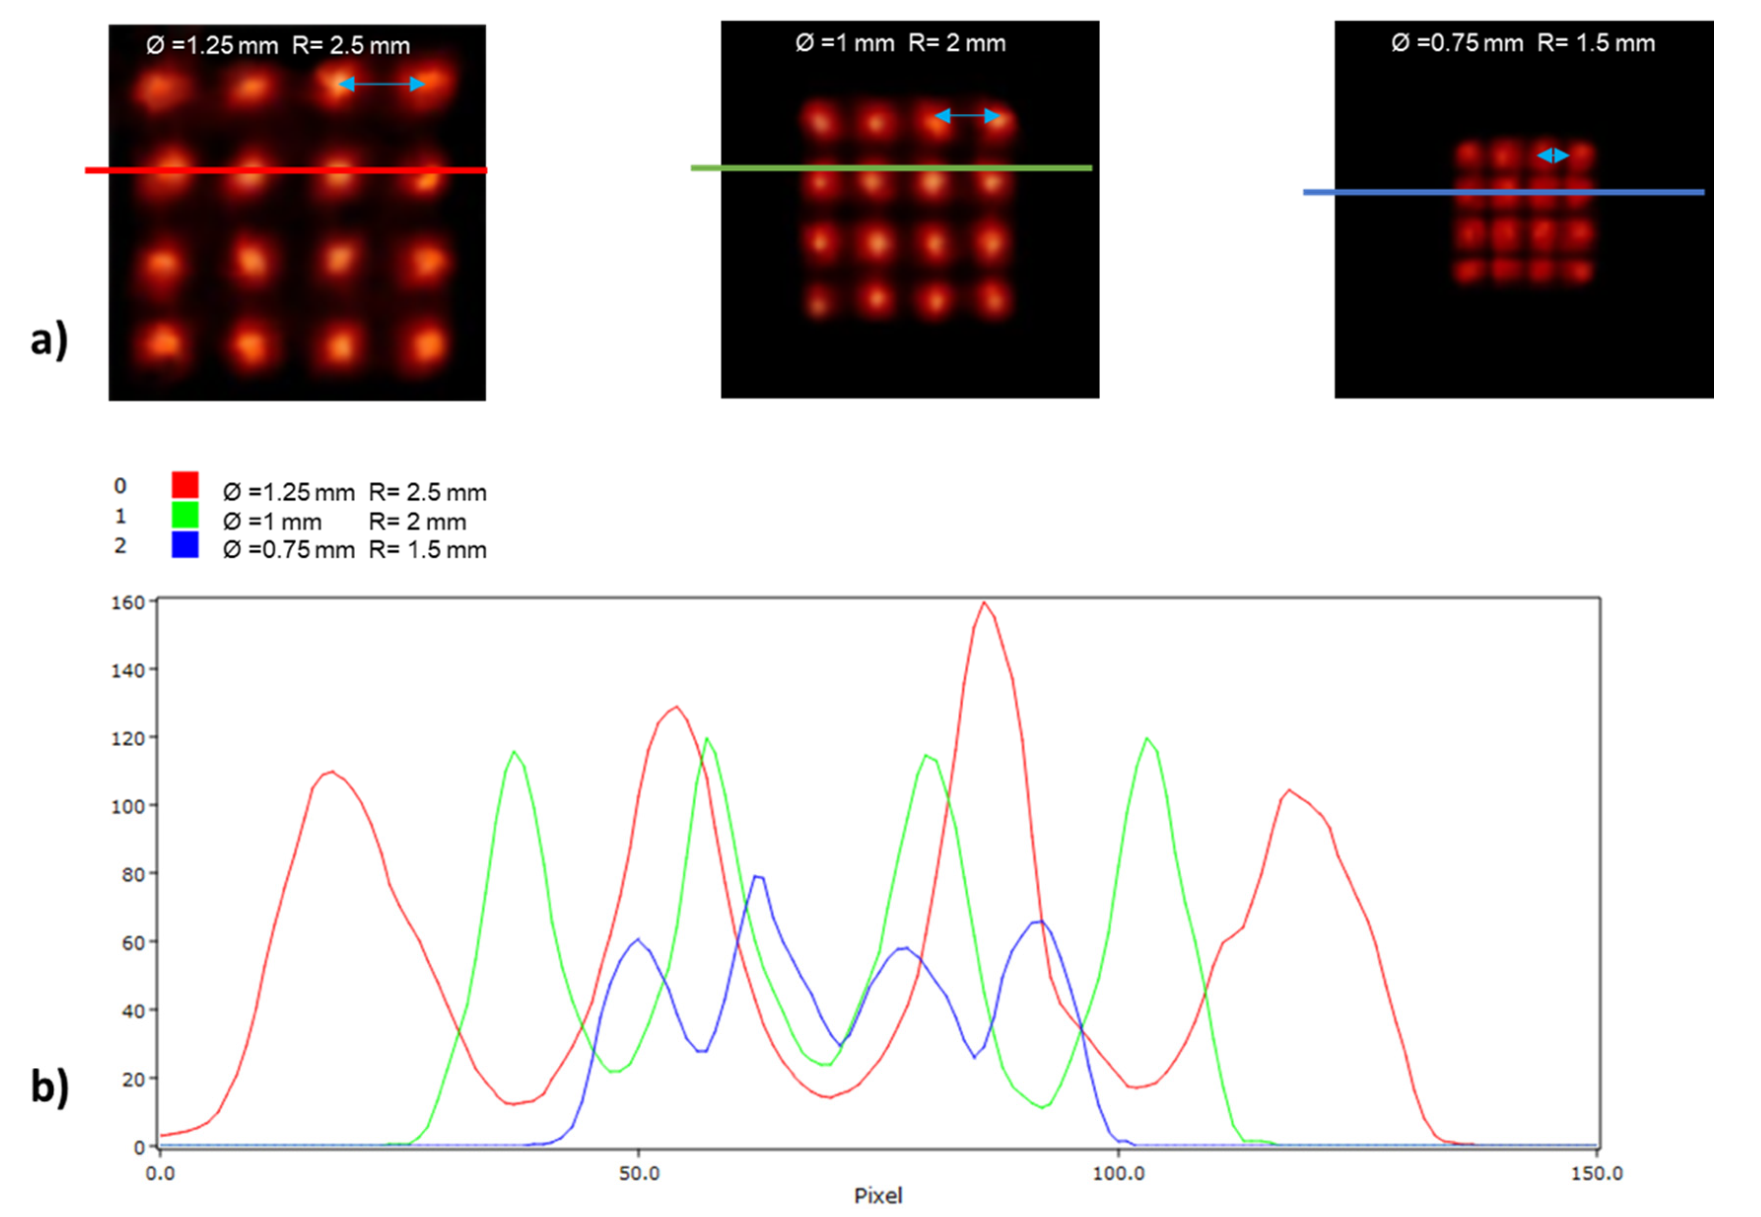Click the green legend color swatch
Image resolution: width=1761 pixels, height=1217 pixels.
pos(185,515)
